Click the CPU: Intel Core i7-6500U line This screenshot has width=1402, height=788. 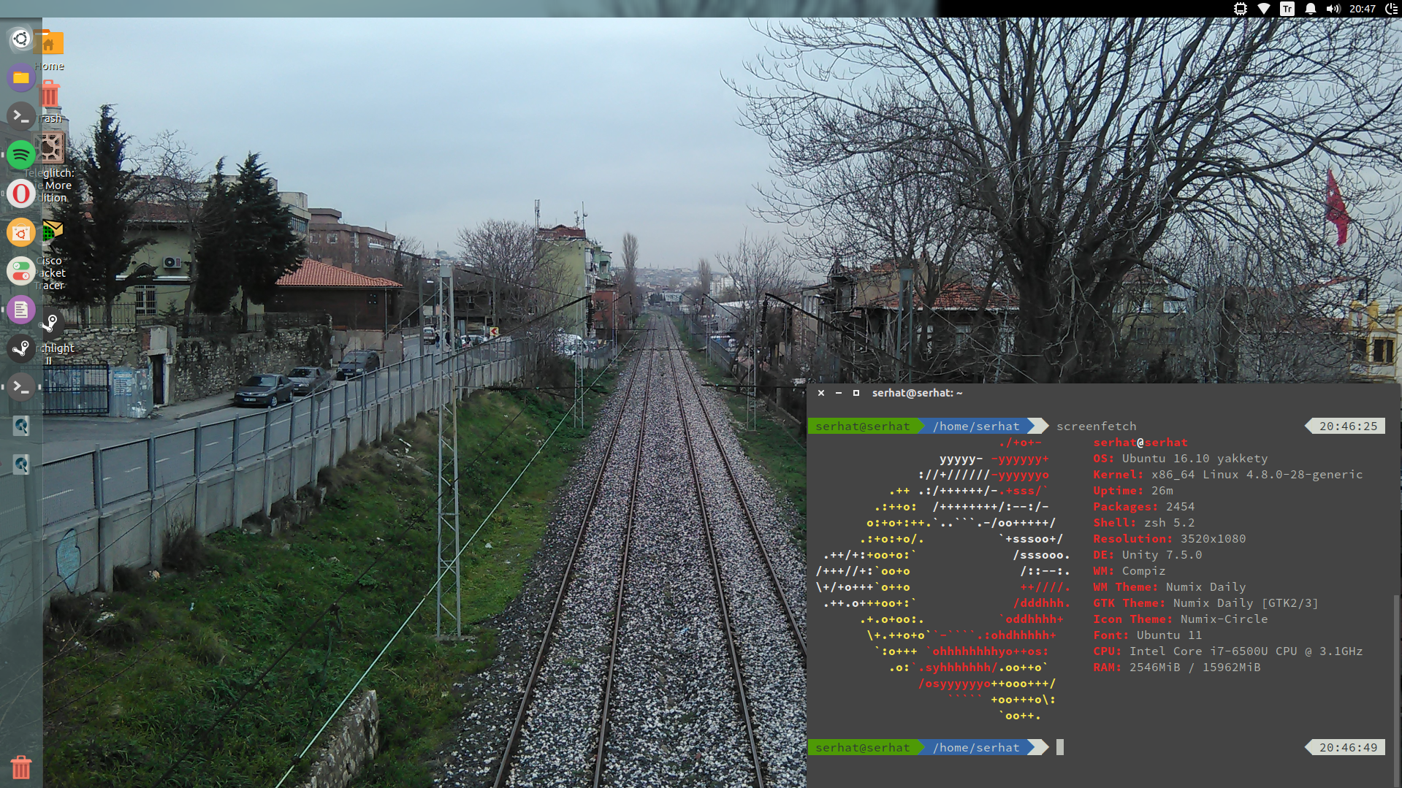tap(1227, 651)
